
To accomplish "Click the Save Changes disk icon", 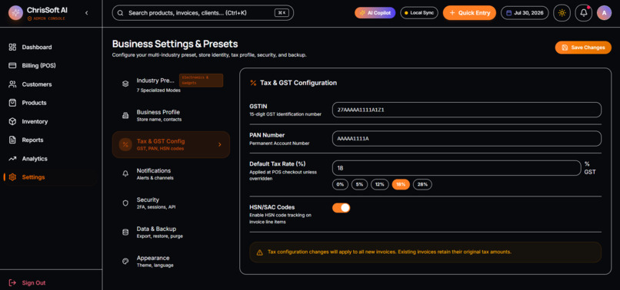I will [x=565, y=48].
